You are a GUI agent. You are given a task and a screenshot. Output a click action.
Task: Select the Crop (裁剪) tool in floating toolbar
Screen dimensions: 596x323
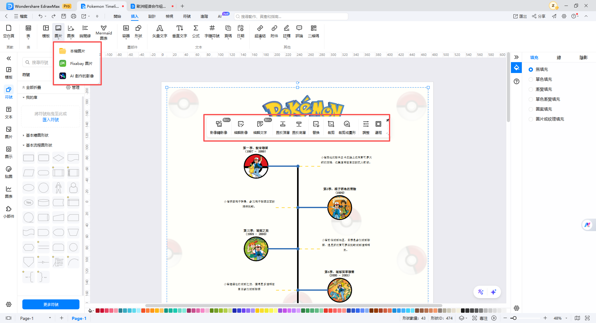(331, 127)
